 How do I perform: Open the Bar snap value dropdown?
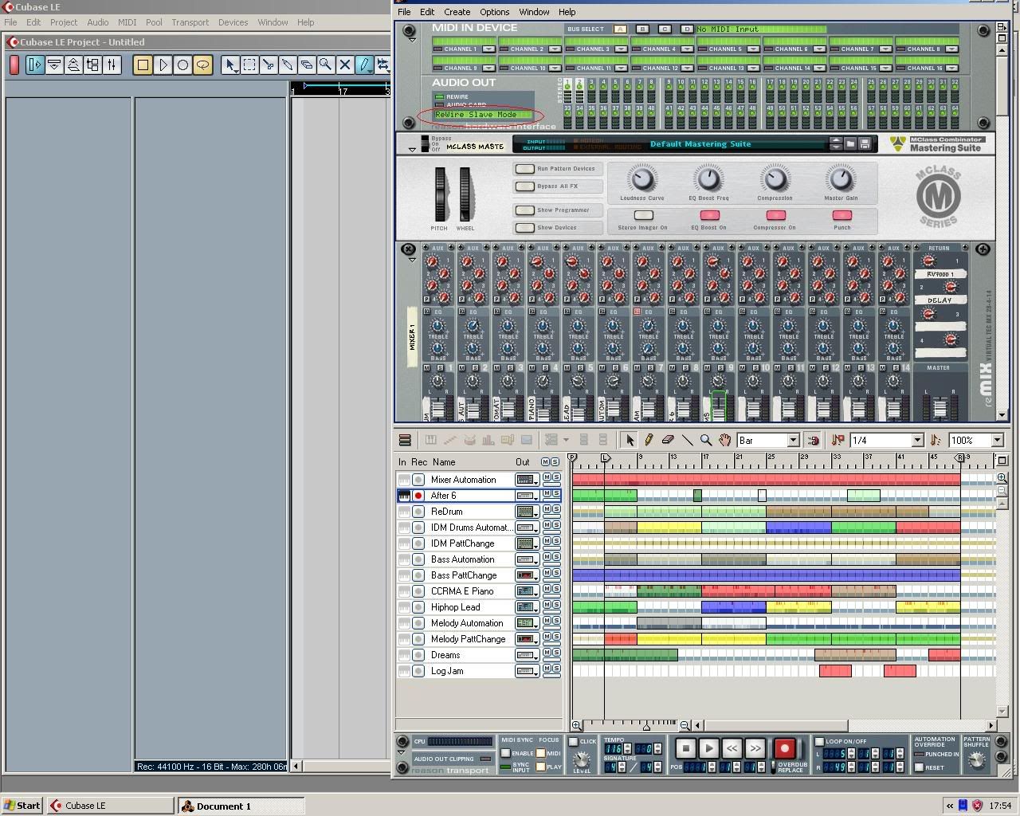click(x=793, y=440)
